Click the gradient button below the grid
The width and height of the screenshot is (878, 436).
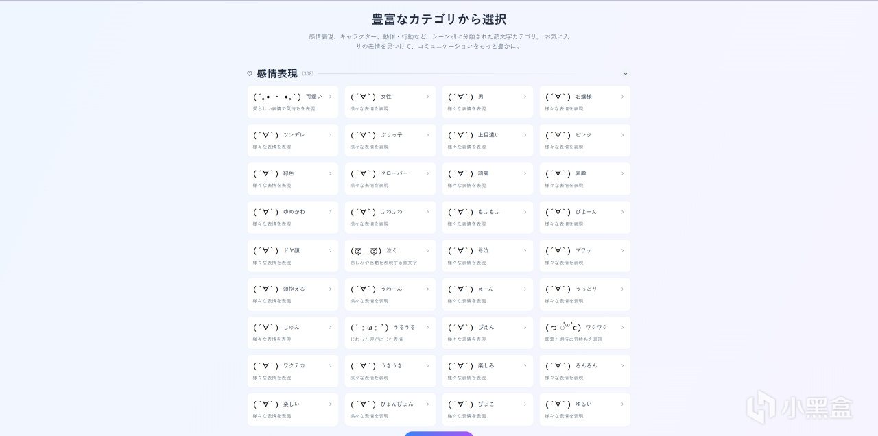(438, 433)
